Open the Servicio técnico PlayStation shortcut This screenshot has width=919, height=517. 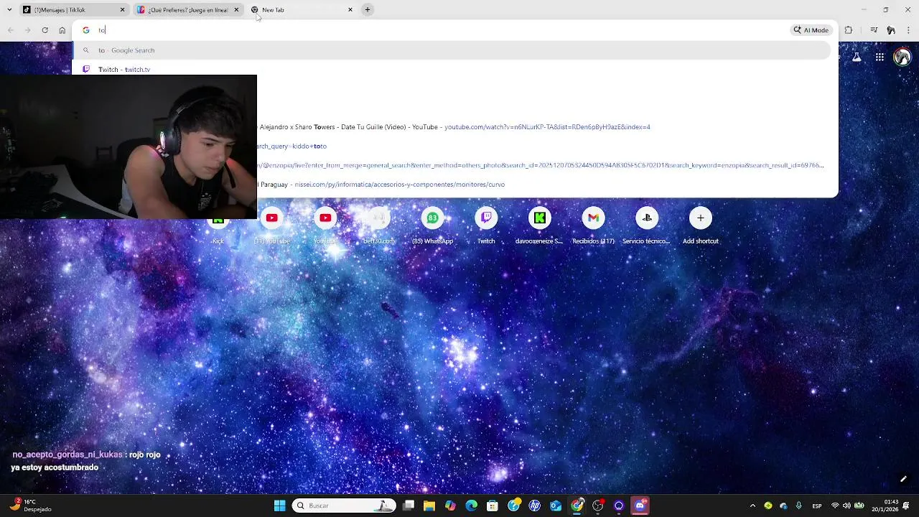click(x=647, y=226)
